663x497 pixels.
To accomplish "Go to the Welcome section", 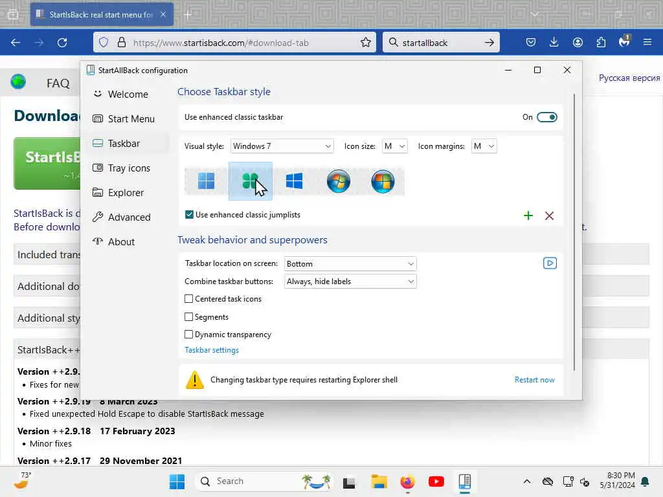I will pos(128,94).
